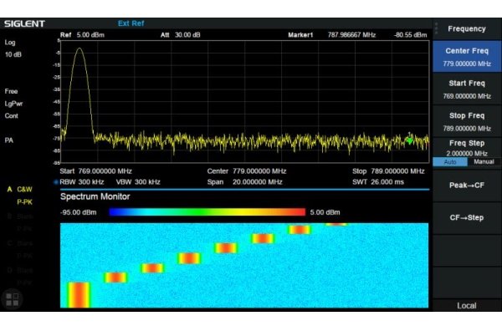Image resolution: width=502 pixels, height=326 pixels.
Task: Set Freq Step mode to Auto
Action: tap(450, 162)
